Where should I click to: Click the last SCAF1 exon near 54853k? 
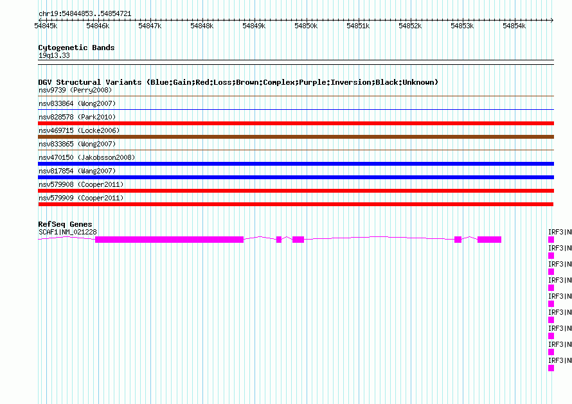pyautogui.click(x=489, y=240)
